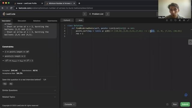
Task: Click code line 4 'res = 1'
Action: (x=79, y=34)
